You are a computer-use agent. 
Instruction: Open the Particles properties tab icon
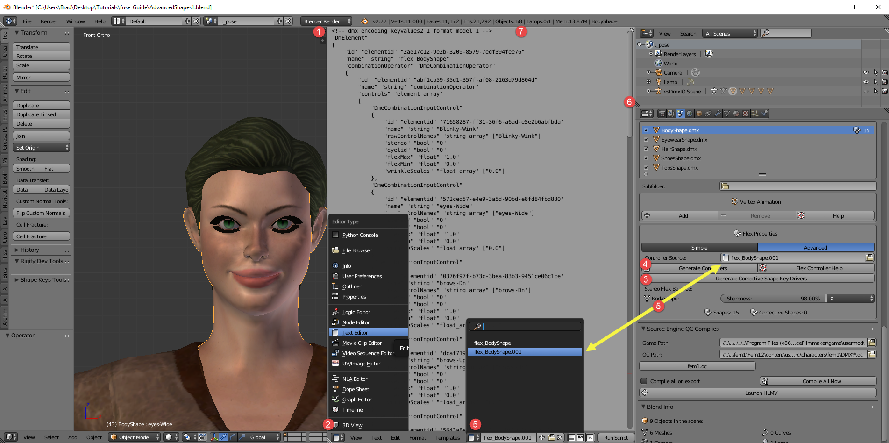pyautogui.click(x=755, y=114)
